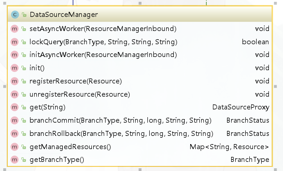Click the public lock icon beside init()
Image resolution: width=283 pixels, height=171 pixels.
pos(24,68)
